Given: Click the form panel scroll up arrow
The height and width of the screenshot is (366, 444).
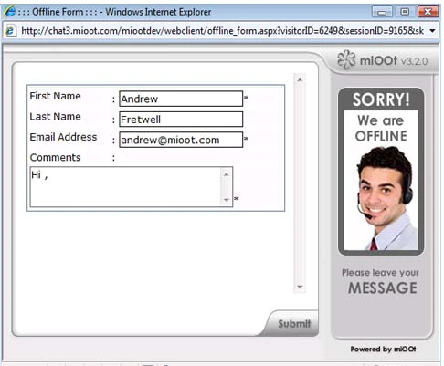Looking at the screenshot, I should click(x=300, y=79).
